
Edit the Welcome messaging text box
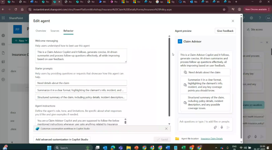(x=81, y=56)
